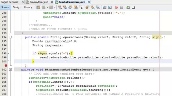
Task: Switch to Source view
Action: pos(5,7)
